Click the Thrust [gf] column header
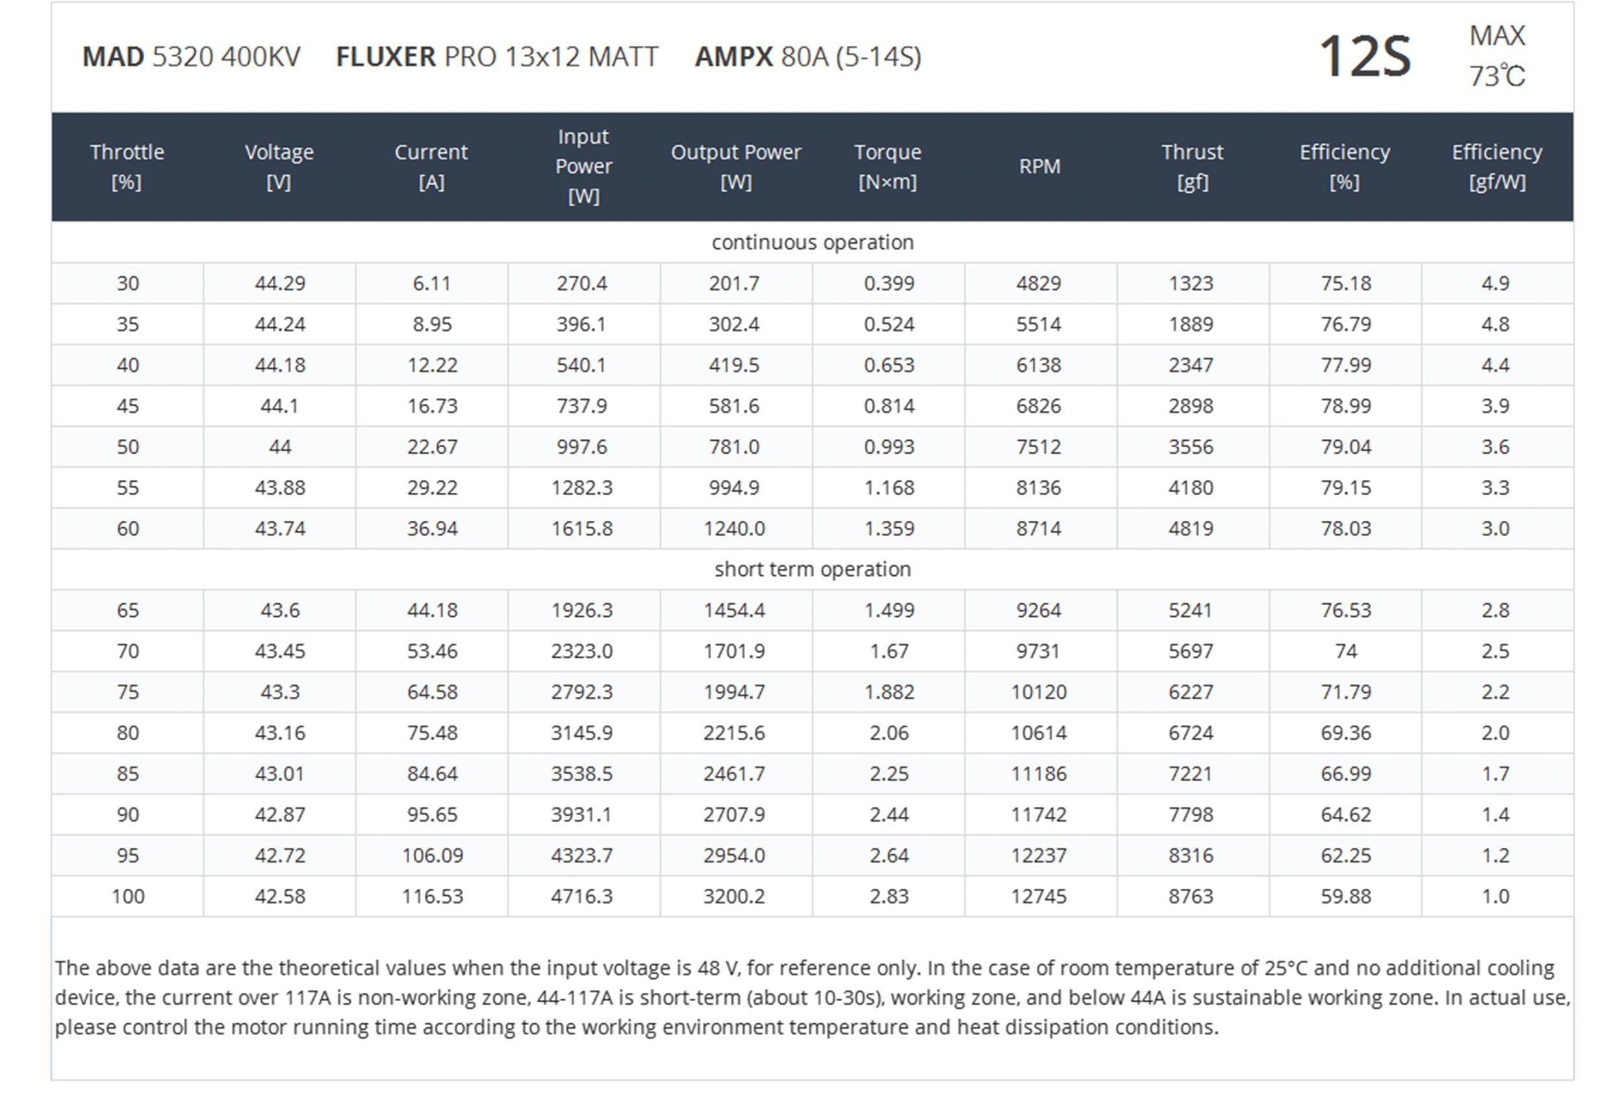The height and width of the screenshot is (1118, 1624). pyautogui.click(x=1191, y=167)
